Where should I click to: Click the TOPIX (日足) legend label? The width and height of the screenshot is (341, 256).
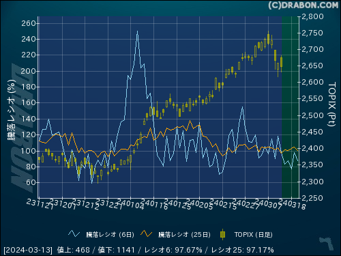tap(253, 235)
